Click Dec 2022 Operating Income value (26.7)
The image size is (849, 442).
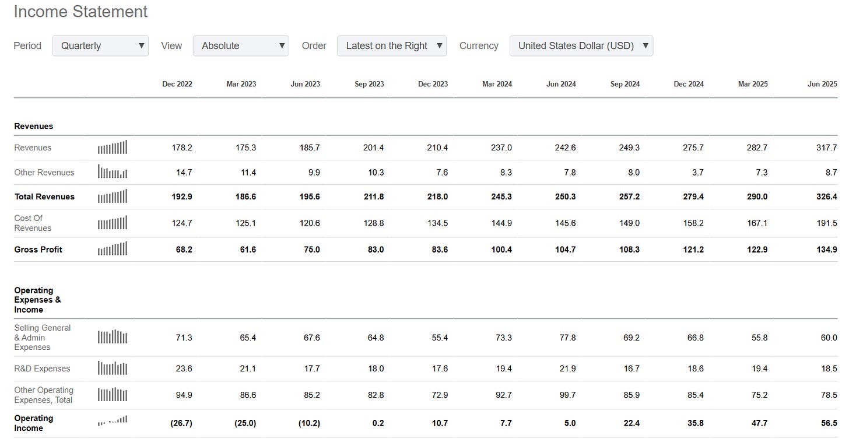pos(181,423)
